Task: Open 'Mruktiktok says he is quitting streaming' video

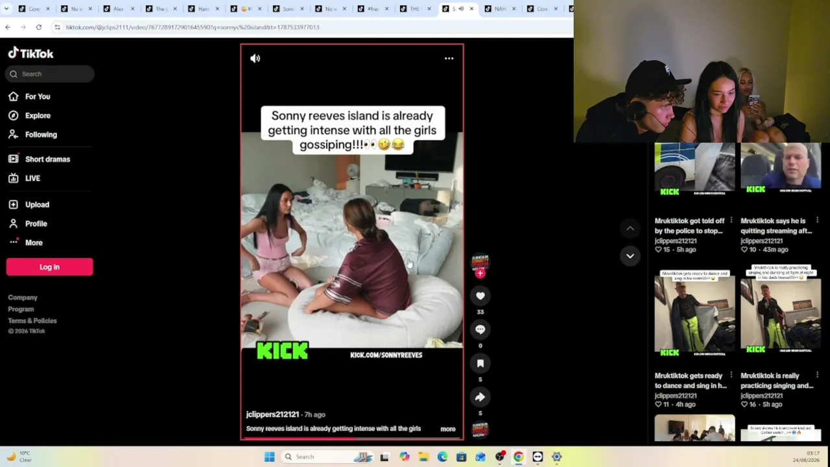Action: tap(776, 226)
